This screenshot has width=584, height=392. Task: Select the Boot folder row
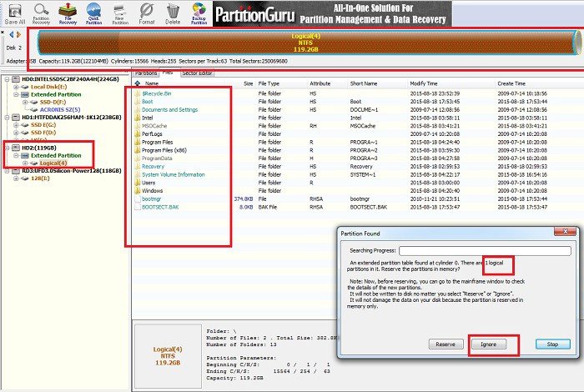click(x=147, y=101)
